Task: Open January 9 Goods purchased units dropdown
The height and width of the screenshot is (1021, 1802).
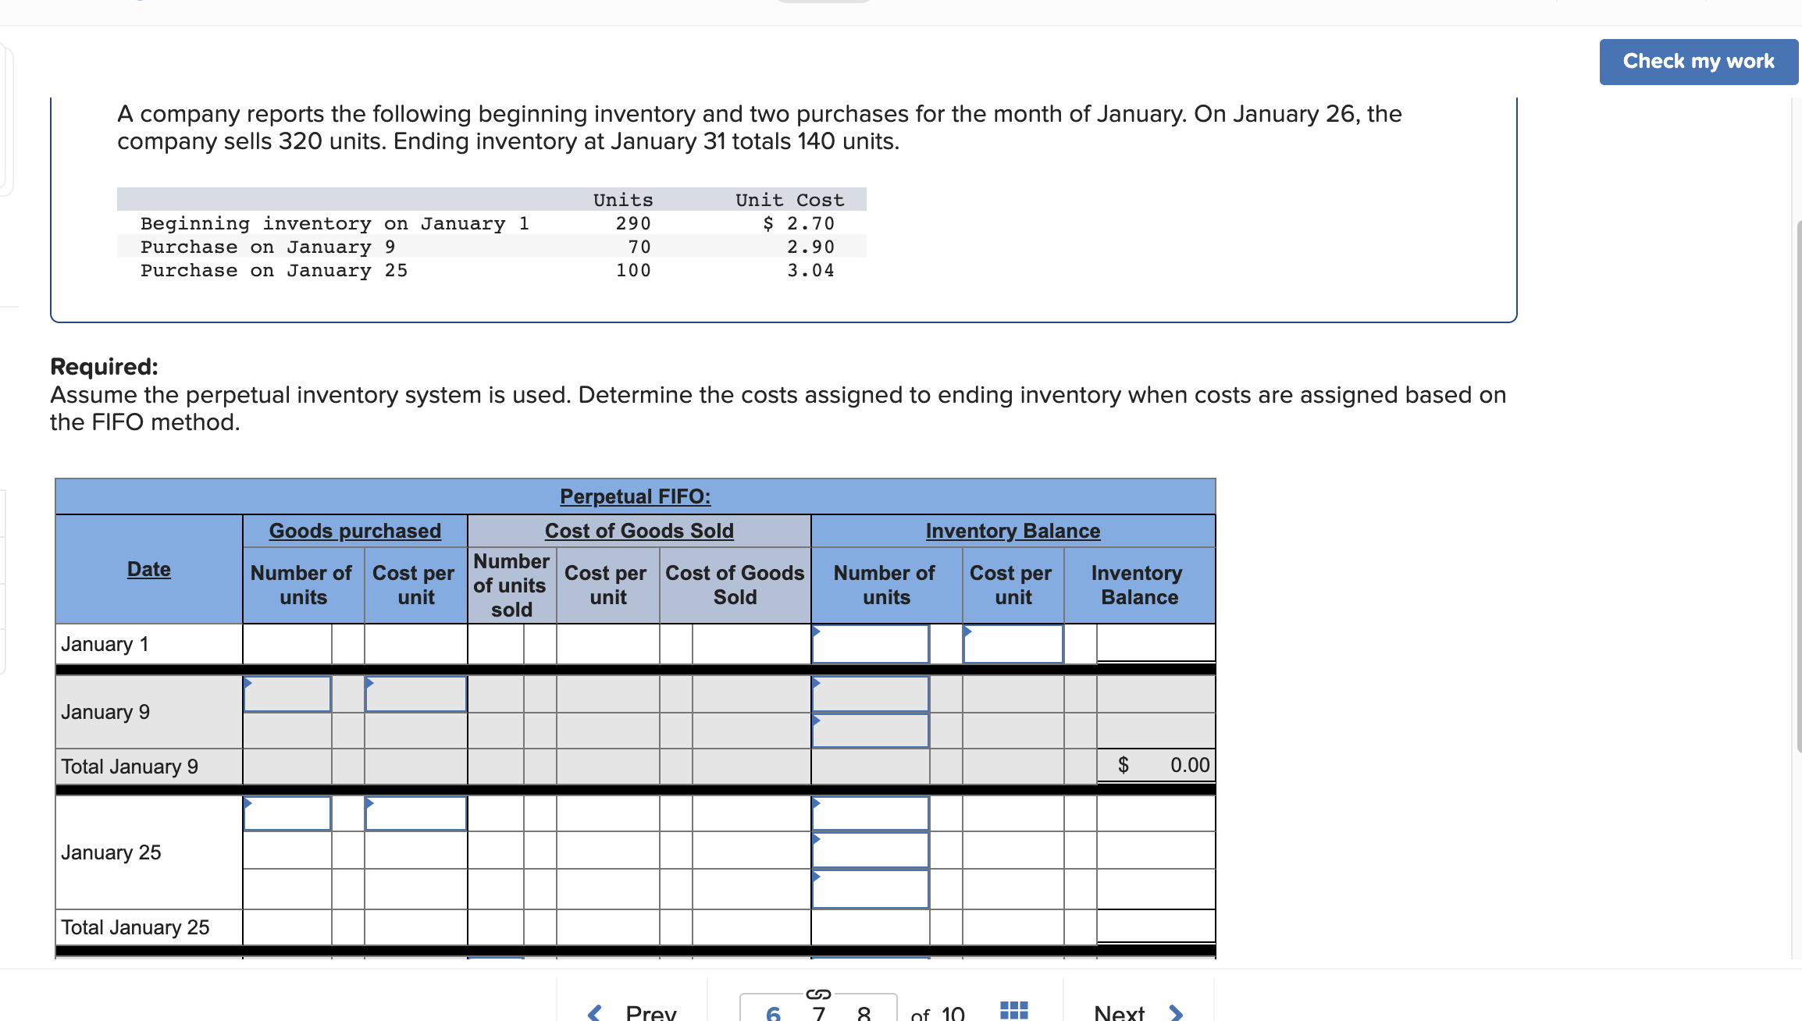Action: coord(248,681)
